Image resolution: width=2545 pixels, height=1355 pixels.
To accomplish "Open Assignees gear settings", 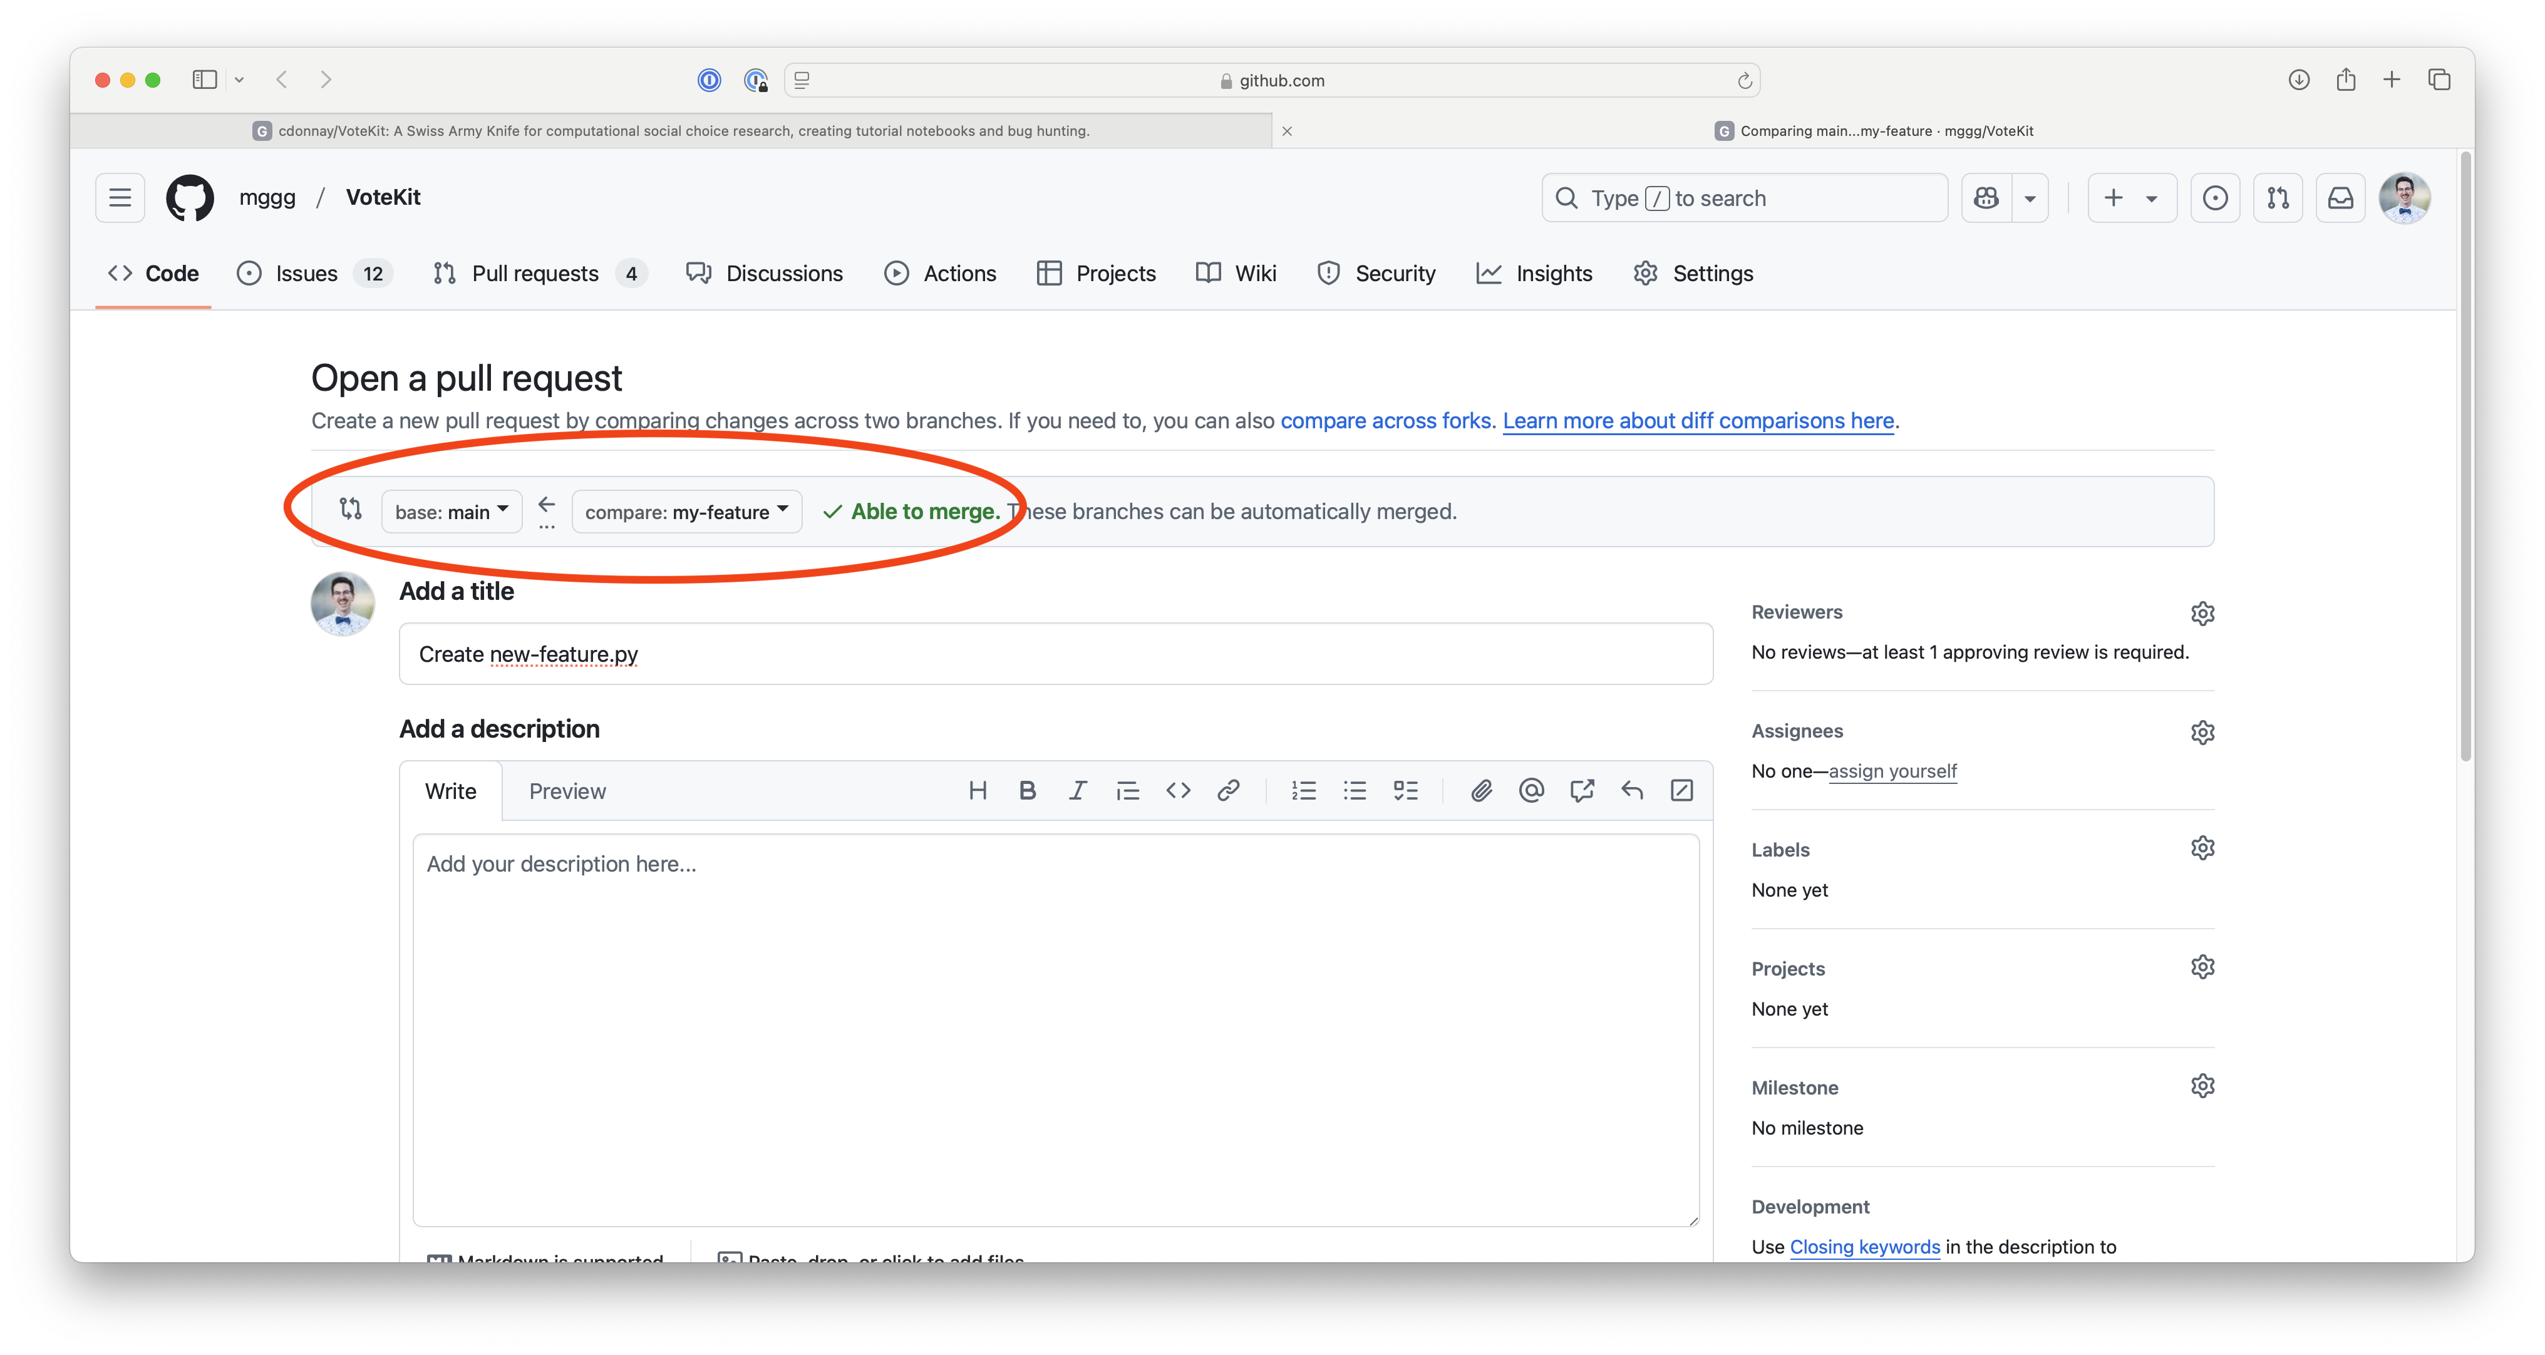I will [x=2202, y=732].
